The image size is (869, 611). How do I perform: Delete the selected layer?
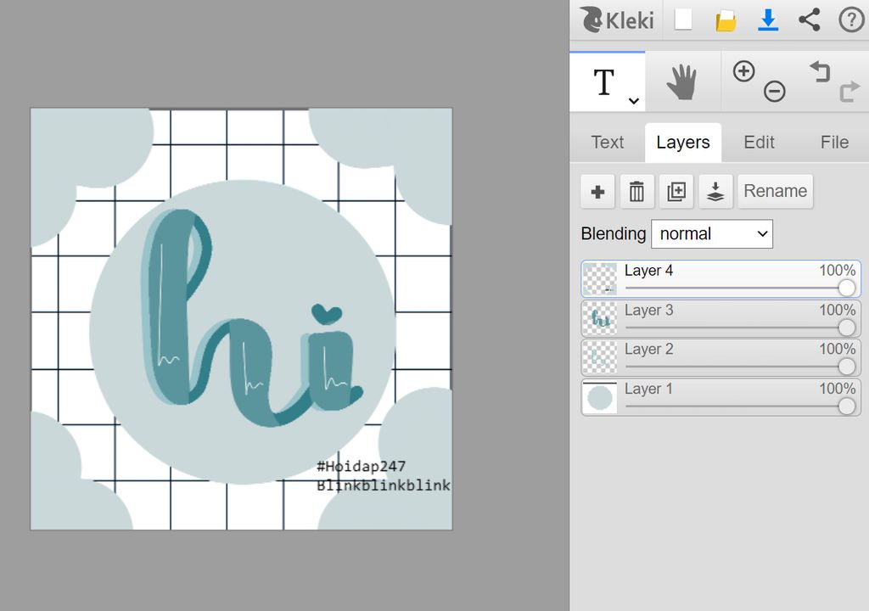coord(636,192)
